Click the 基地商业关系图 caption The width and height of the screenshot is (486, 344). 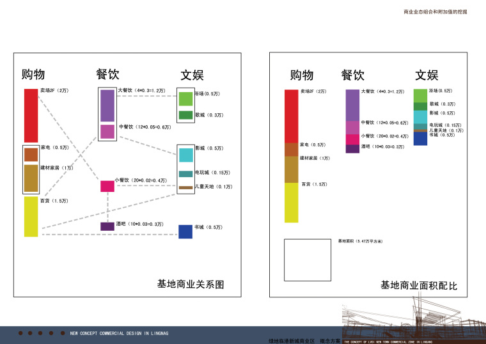click(x=190, y=284)
